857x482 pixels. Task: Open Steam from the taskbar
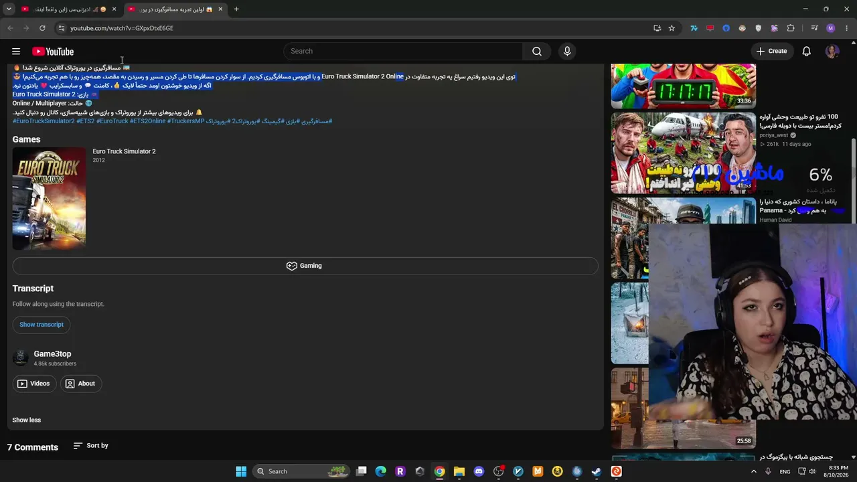click(596, 471)
